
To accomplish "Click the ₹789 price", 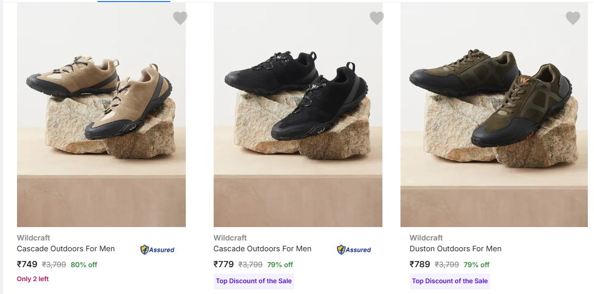I will (x=420, y=265).
